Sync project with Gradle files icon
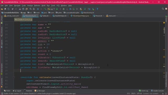Viewport: 168px width, 95px height. tap(85, 9)
